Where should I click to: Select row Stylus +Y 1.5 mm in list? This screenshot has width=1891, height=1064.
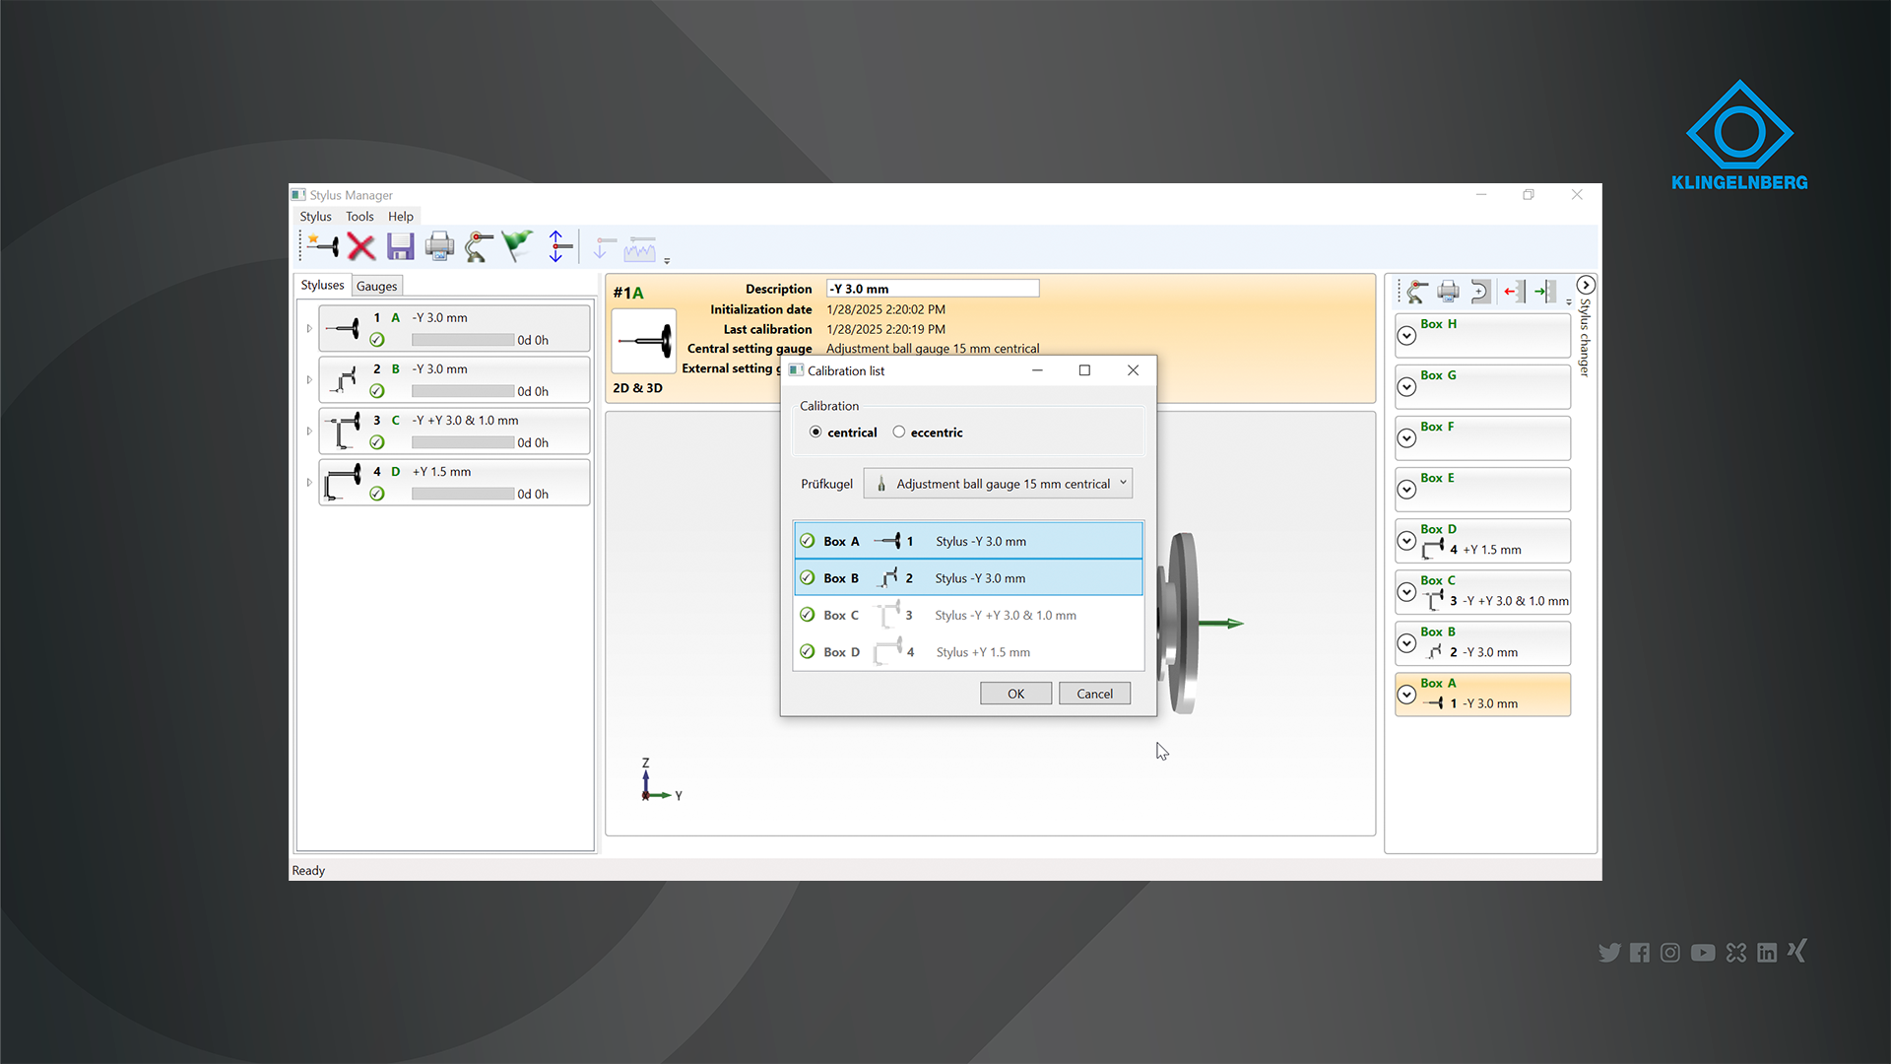(x=968, y=652)
